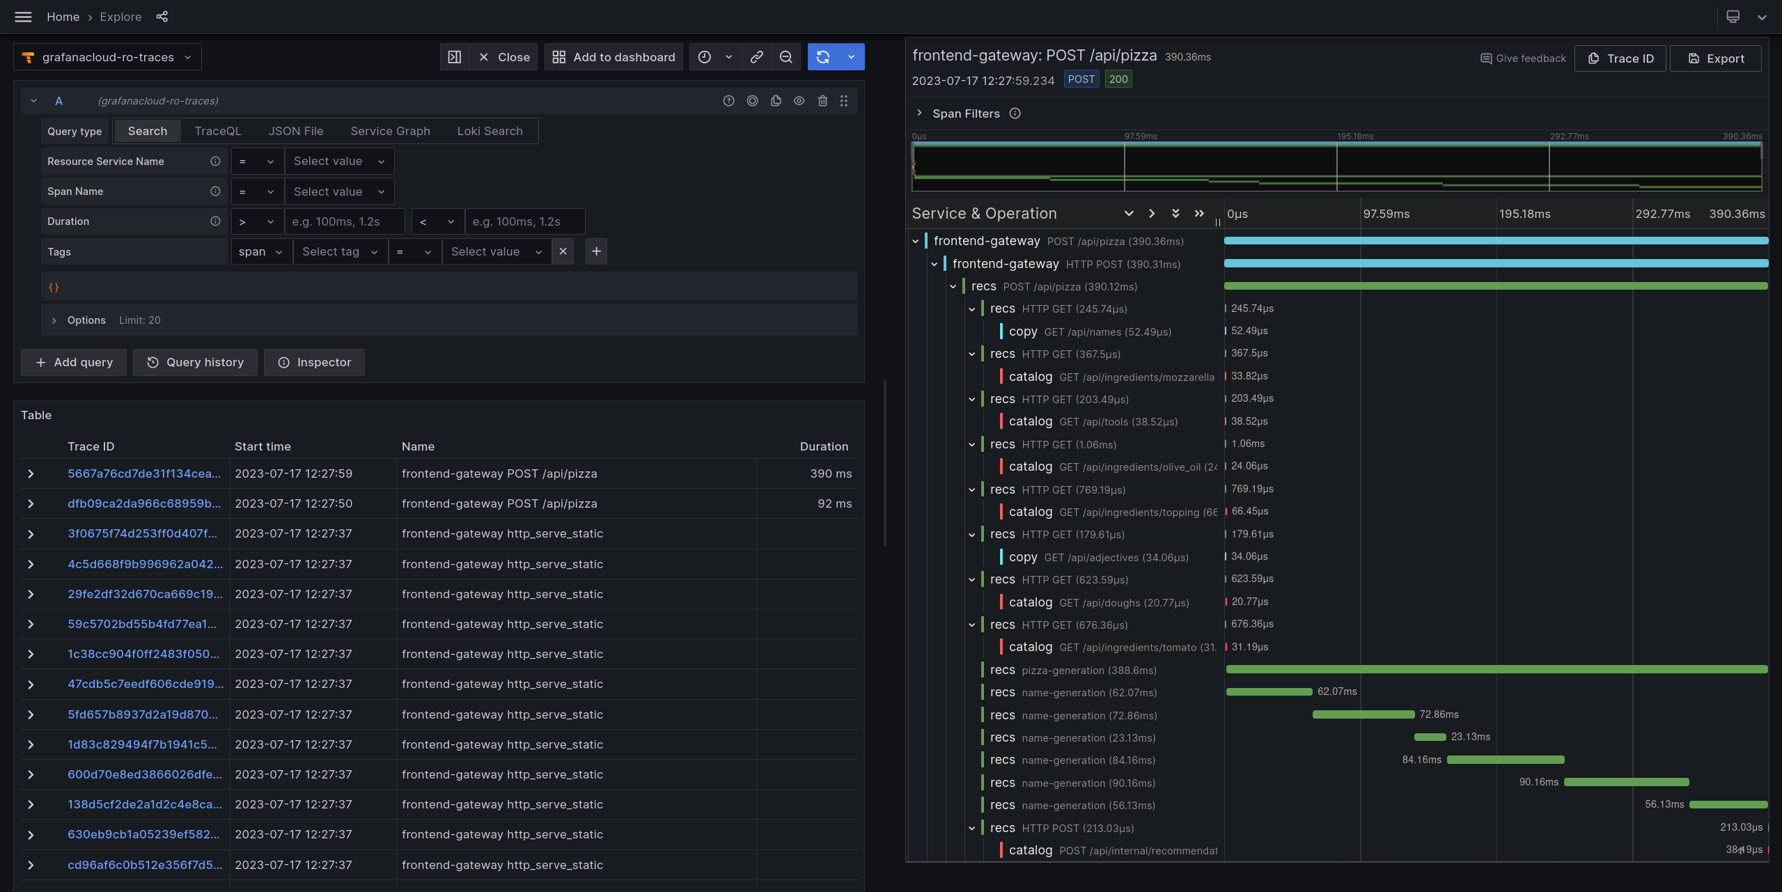
Task: Click the share link icon in the toolbar
Action: [756, 56]
